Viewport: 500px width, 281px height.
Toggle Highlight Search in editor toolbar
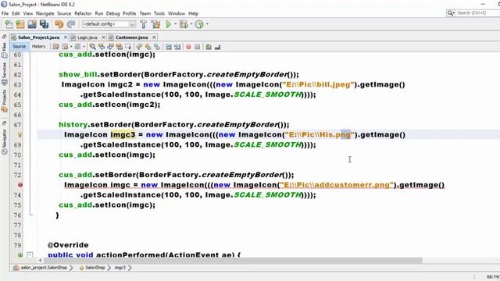point(120,47)
